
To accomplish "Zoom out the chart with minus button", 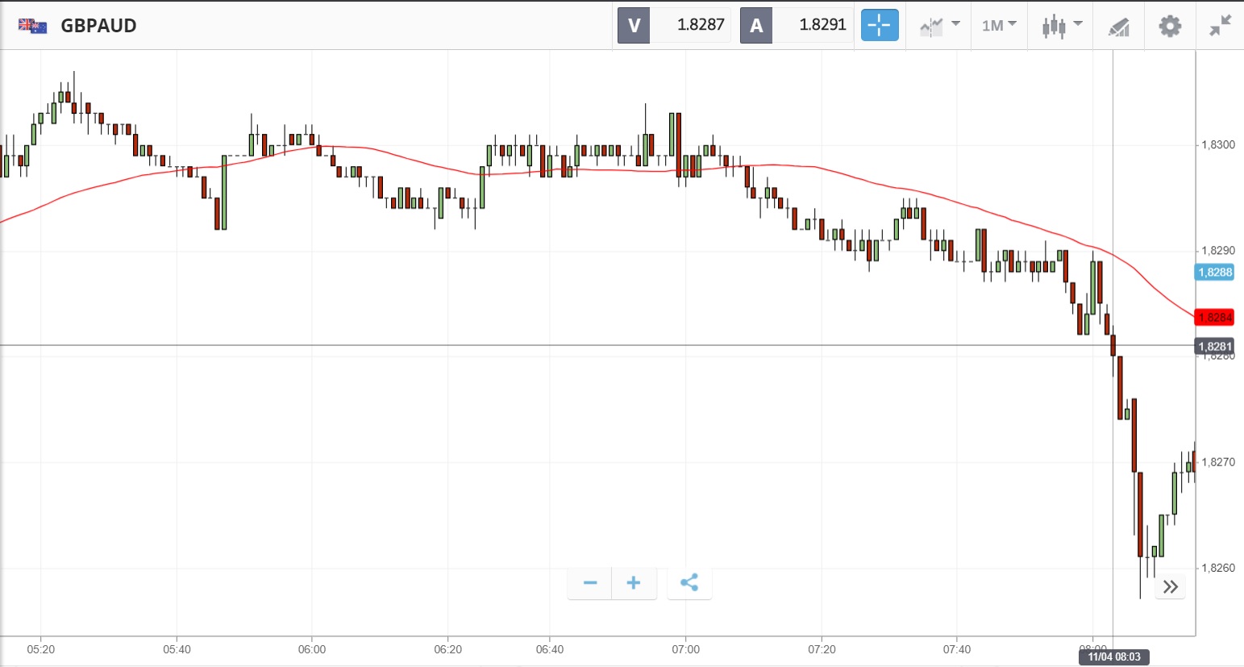I will [x=590, y=583].
